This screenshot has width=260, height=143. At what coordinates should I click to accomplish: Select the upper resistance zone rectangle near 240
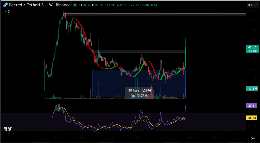point(155,15)
